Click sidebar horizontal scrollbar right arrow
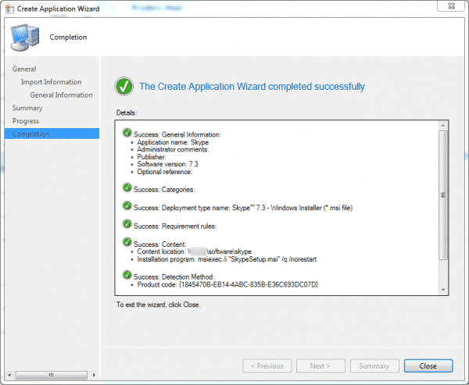Viewport: 469px width, 385px height. [94, 375]
